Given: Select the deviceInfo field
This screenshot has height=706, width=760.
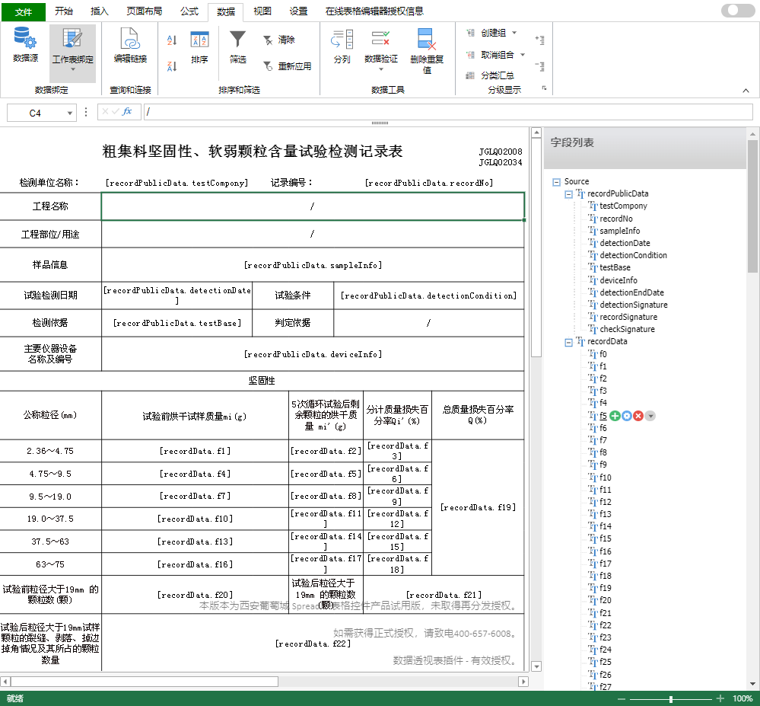Looking at the screenshot, I should [x=618, y=280].
